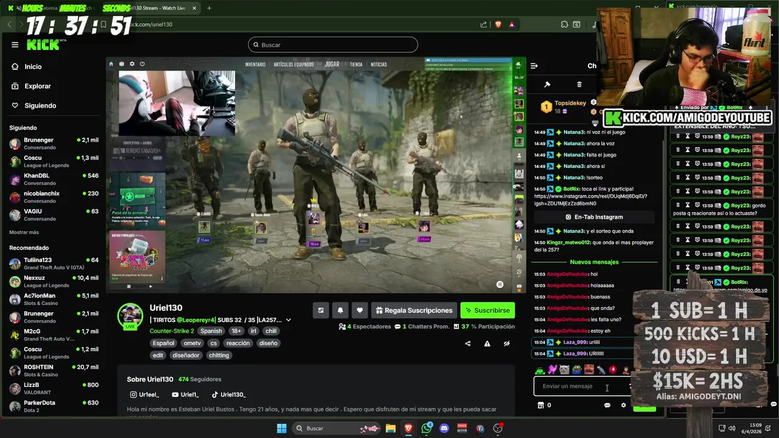
Task: Open Brunenger channel under Siguiendo list
Action: click(x=54, y=143)
